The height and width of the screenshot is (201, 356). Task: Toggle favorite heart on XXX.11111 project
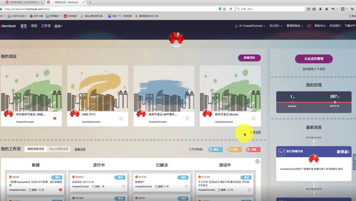(121, 119)
